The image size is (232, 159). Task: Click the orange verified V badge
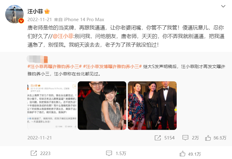point(21,21)
